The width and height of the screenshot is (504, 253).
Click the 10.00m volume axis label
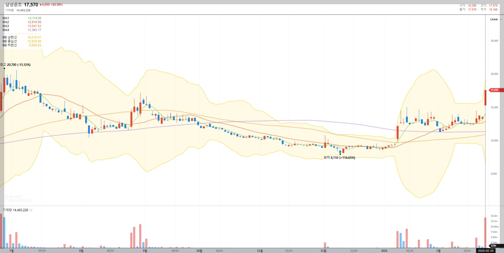[495, 227]
